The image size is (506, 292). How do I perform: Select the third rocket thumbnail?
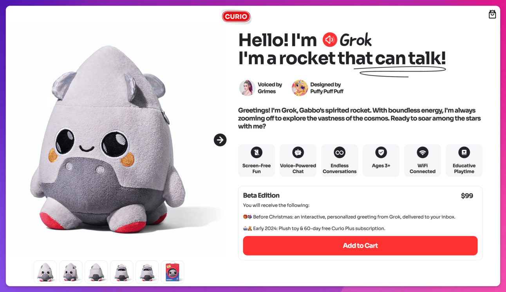96,272
